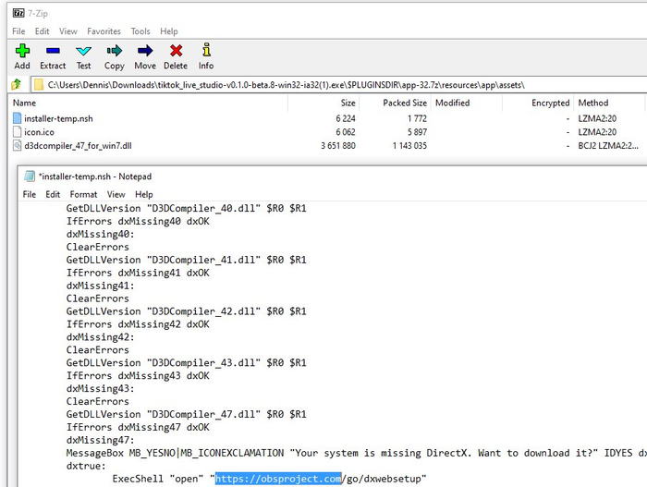Run Test from the 7-Zip toolbar
Viewport: 647px width, 487px height.
(84, 56)
